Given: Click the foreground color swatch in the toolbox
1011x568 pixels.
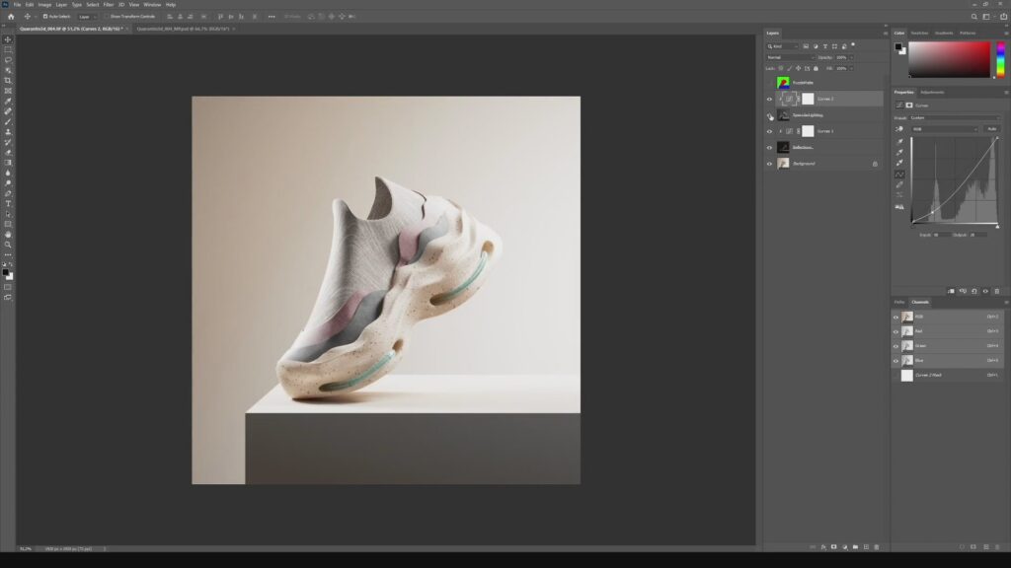Looking at the screenshot, I should [6, 272].
